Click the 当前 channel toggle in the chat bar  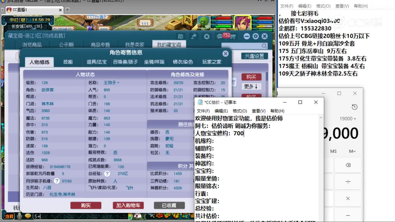tap(9, 216)
